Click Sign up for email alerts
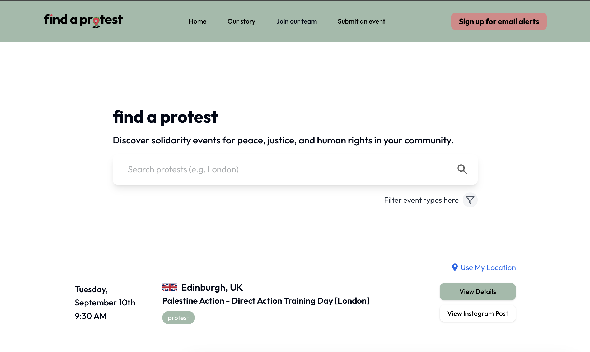The height and width of the screenshot is (352, 590). point(499,21)
